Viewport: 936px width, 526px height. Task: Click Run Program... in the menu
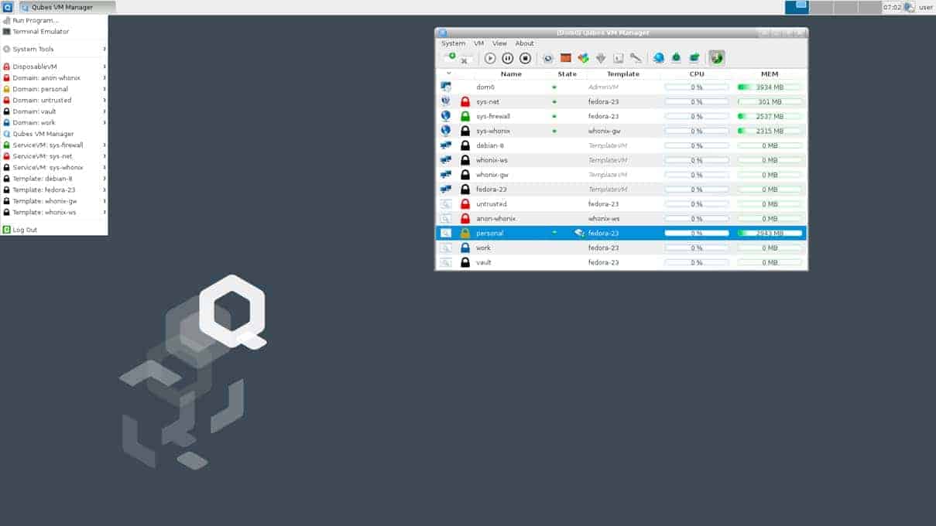click(x=37, y=19)
